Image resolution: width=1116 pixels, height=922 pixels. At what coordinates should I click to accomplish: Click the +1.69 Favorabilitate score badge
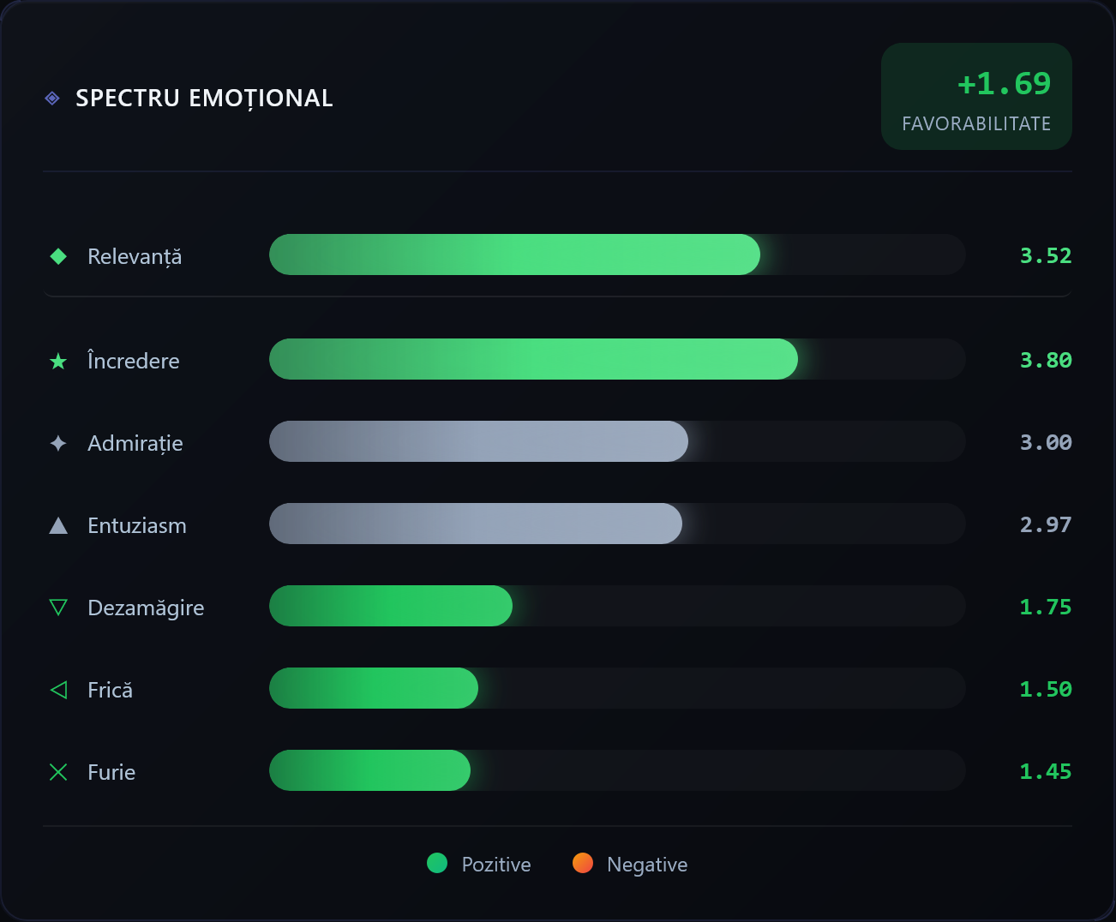pyautogui.click(x=976, y=97)
